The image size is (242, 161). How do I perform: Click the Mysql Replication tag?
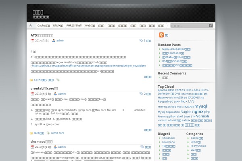tap(169, 112)
